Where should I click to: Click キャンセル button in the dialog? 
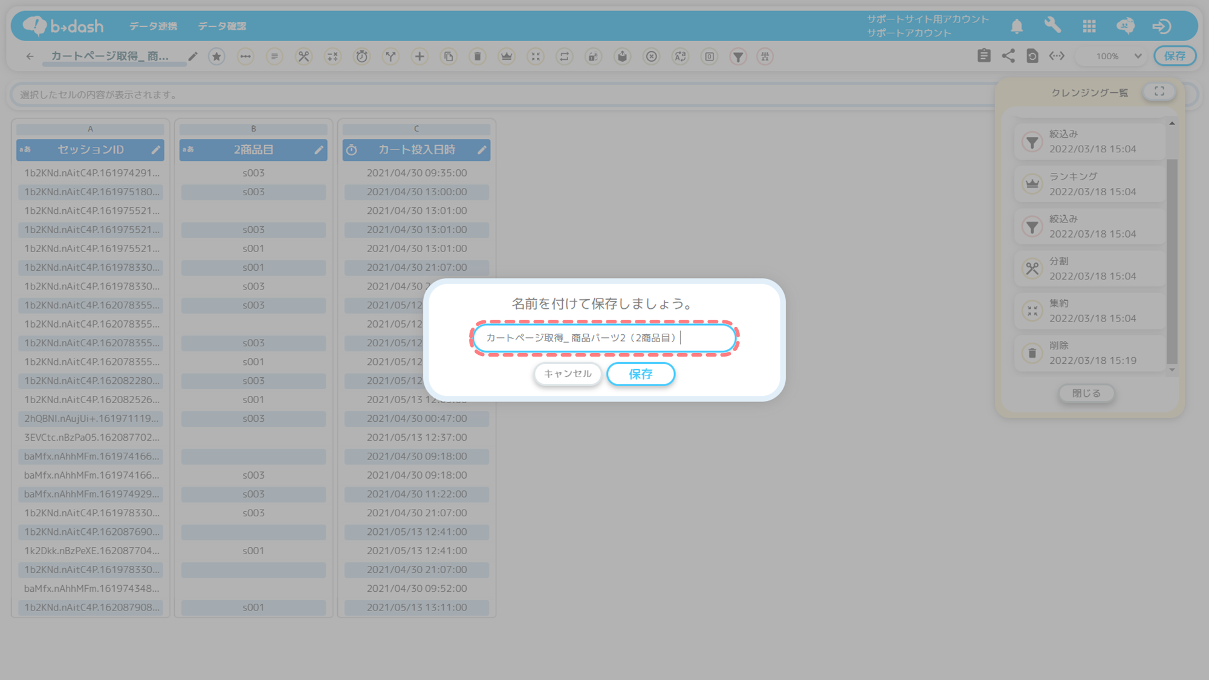click(x=568, y=374)
